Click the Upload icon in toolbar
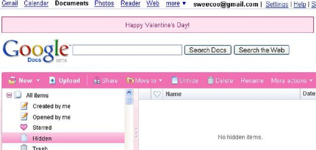The width and height of the screenshot is (316, 150). point(52,81)
